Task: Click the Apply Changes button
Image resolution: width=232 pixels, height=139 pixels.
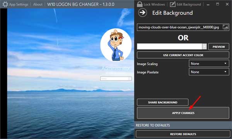Action: pos(183,113)
